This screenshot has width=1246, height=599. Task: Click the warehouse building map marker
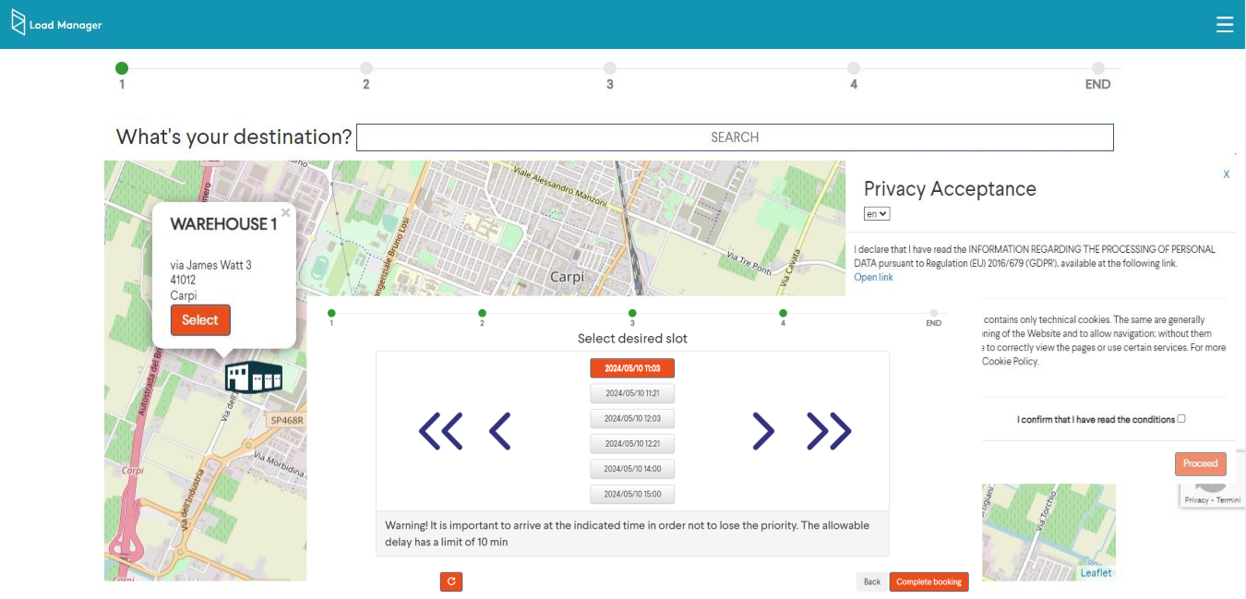click(x=253, y=377)
